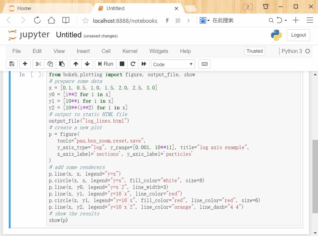This screenshot has width=318, height=236.
Task: Toggle the Trusted notebook indicator
Action: pos(255,51)
